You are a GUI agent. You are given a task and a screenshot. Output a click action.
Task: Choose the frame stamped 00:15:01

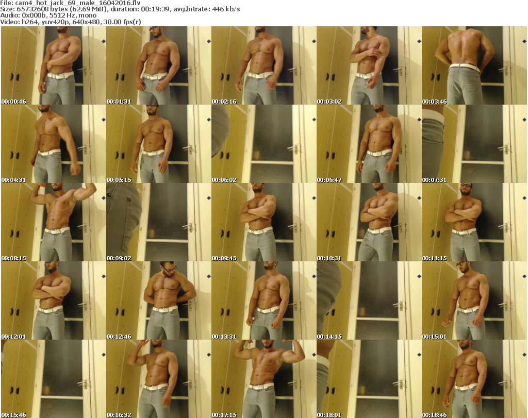pyautogui.click(x=474, y=301)
